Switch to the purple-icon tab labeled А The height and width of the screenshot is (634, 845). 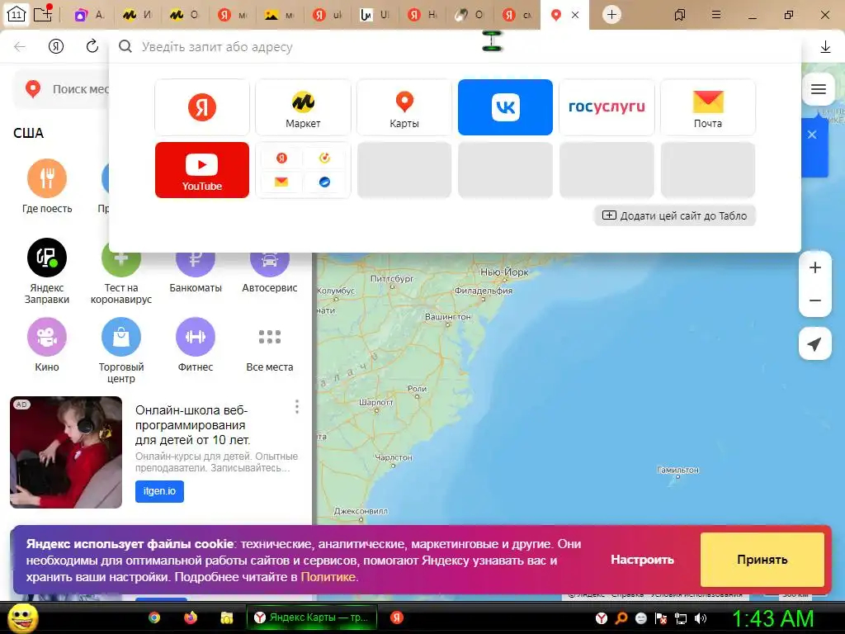89,15
